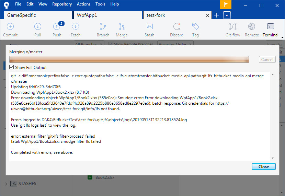The height and width of the screenshot is (196, 285).
Task: Open the All Branches dropdown
Action: pyautogui.click(x=89, y=44)
